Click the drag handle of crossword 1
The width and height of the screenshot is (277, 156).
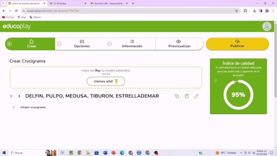pyautogui.click(x=11, y=96)
